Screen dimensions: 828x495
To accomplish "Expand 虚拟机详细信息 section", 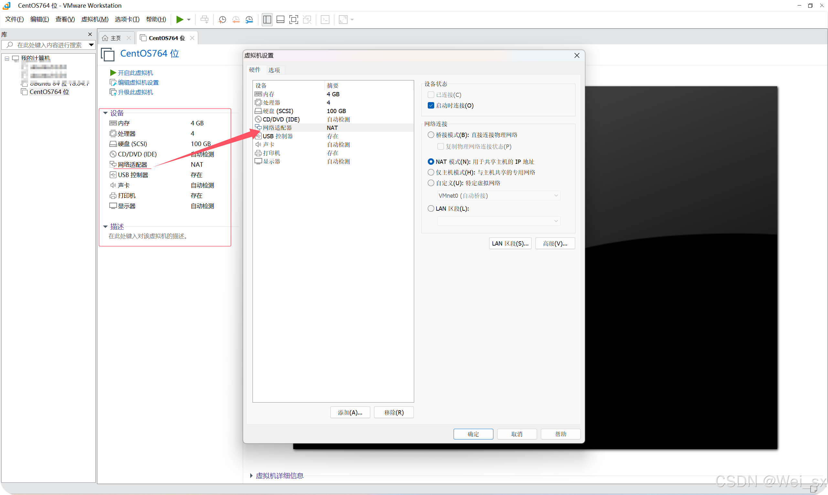I will (x=251, y=476).
